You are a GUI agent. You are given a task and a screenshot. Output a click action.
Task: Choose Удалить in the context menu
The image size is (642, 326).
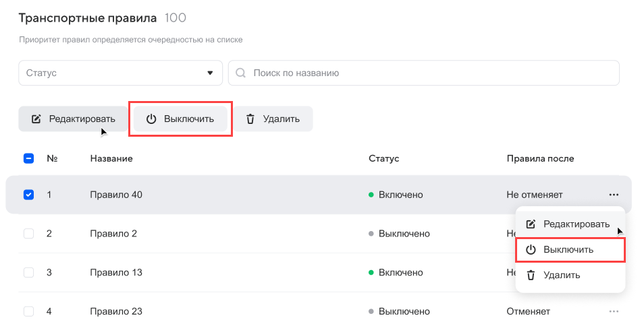[x=562, y=275]
